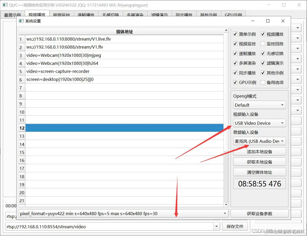Click the media list scrollbar up arrow

(x=226, y=30)
